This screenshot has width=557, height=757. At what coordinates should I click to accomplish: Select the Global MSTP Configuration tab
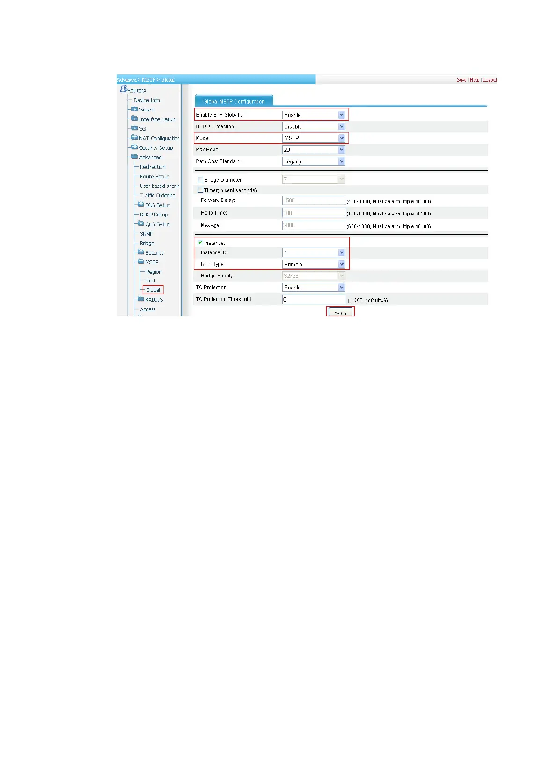234,101
